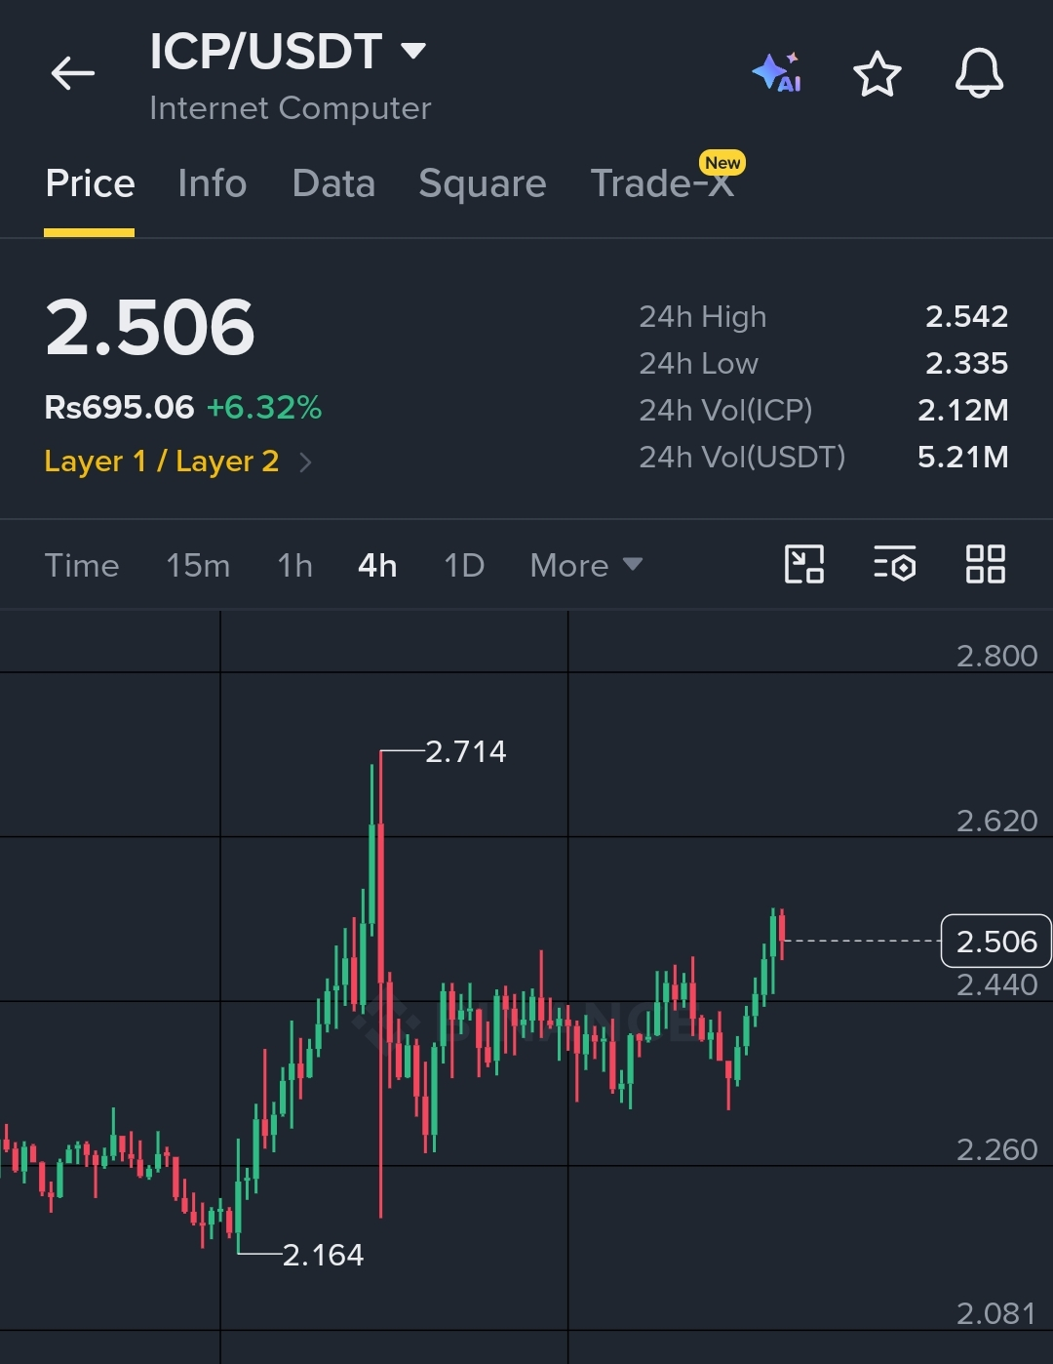This screenshot has height=1364, width=1053.
Task: Open the AI assistant sparkle icon
Action: tap(777, 73)
